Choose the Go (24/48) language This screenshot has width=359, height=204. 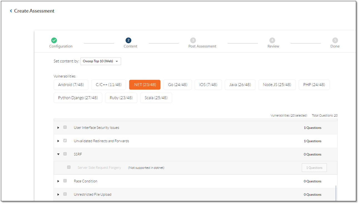coord(177,85)
